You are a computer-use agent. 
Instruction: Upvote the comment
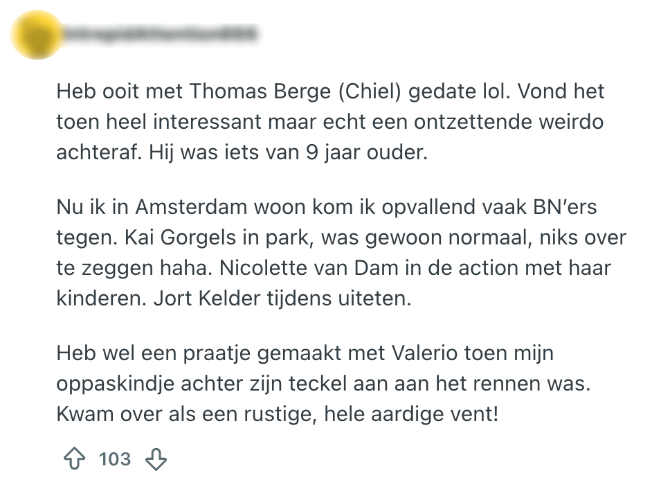(x=74, y=458)
